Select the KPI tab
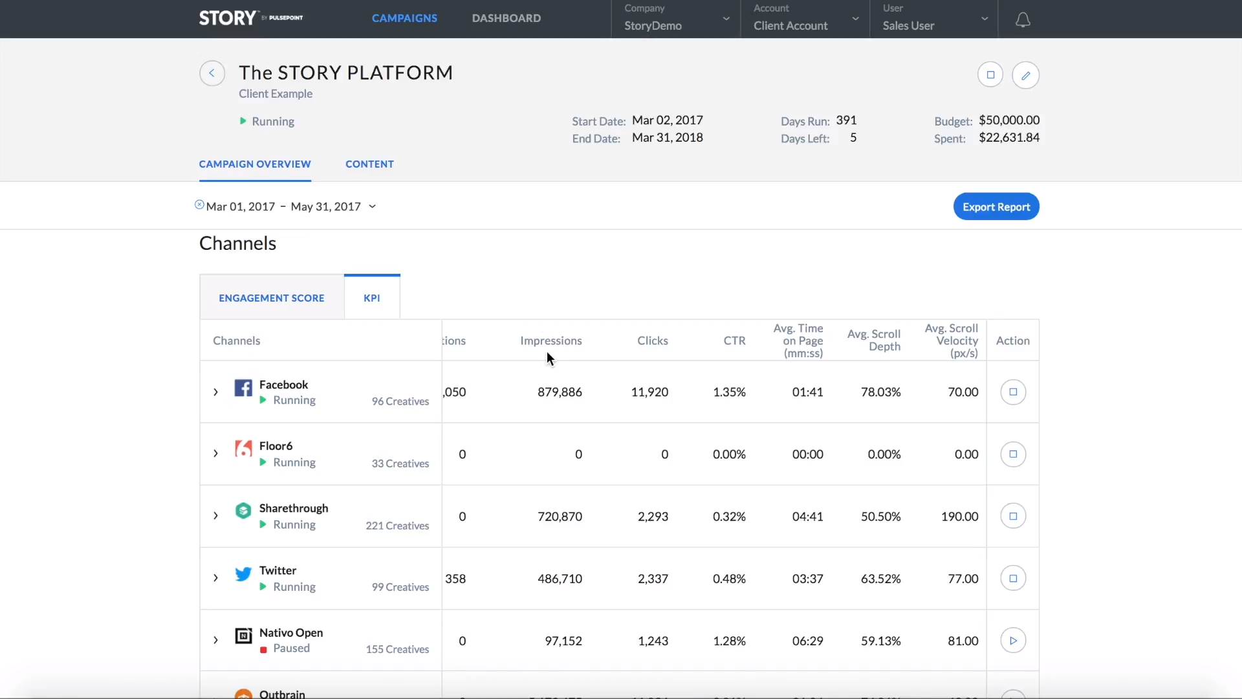The image size is (1242, 699). pos(372,298)
